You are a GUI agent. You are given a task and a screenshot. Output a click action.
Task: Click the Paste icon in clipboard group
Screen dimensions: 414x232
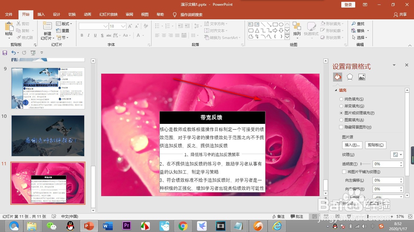(x=9, y=26)
